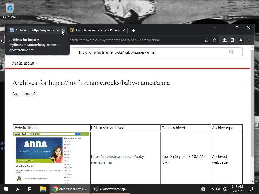Open Task View in taskbar

pos(30,189)
